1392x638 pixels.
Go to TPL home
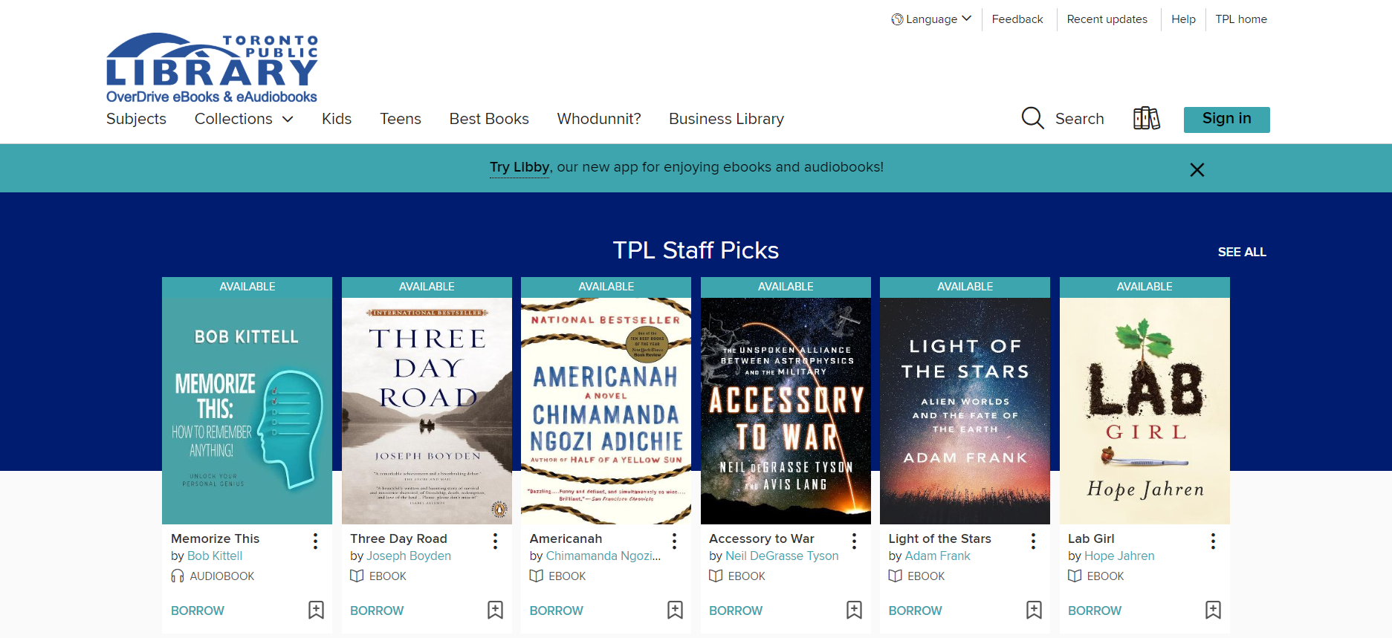[x=1241, y=19]
